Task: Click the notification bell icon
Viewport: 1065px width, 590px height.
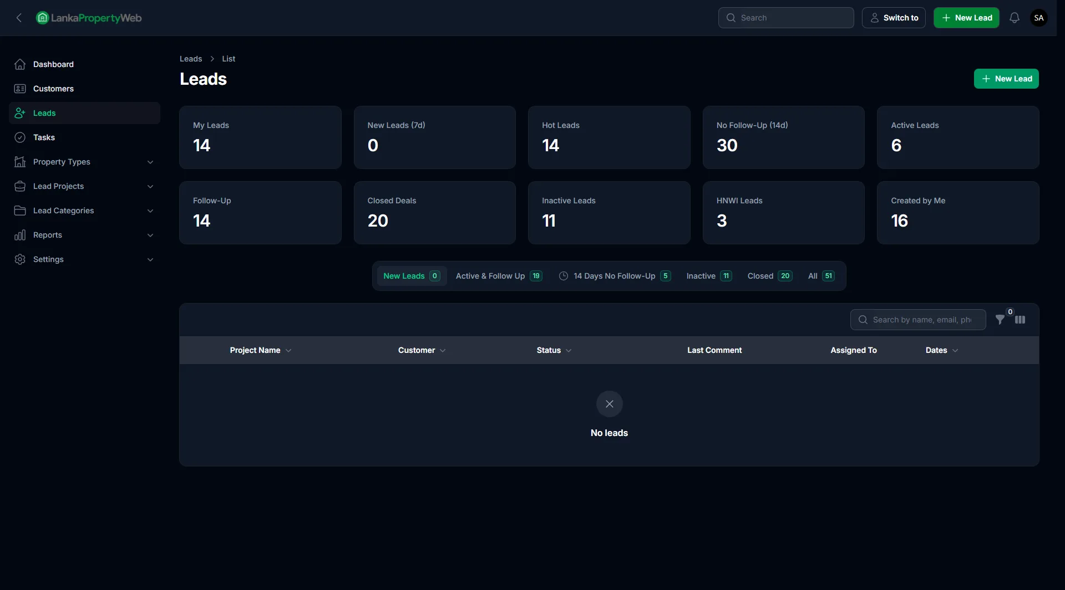Action: 1014,18
